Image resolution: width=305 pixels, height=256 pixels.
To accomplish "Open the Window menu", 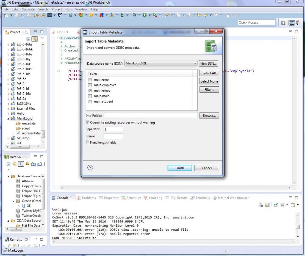I will [81, 9].
